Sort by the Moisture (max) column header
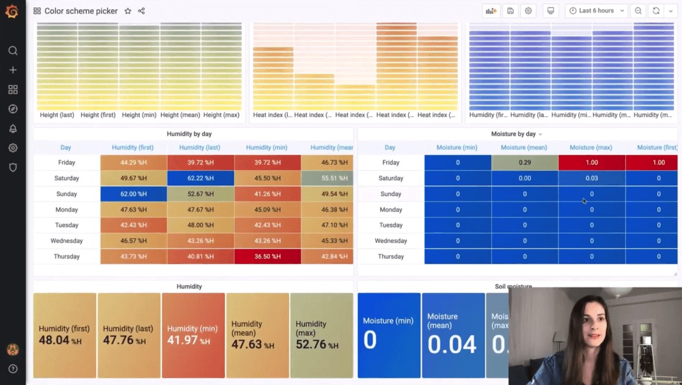The image size is (682, 385). click(591, 147)
